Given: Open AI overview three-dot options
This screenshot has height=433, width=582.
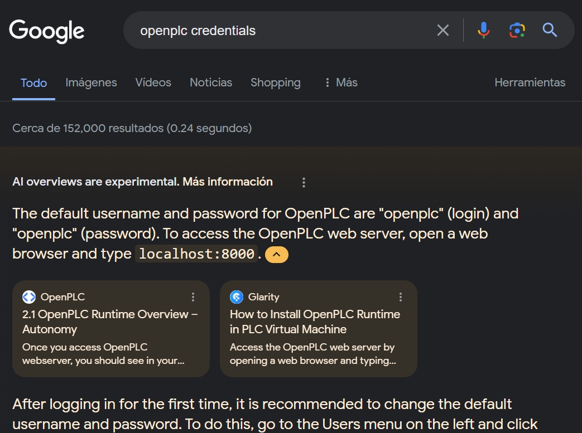Looking at the screenshot, I should [x=304, y=182].
